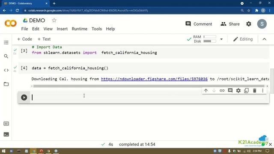Open the Chrome menu dots
The width and height of the screenshot is (274, 154).
click(x=270, y=10)
